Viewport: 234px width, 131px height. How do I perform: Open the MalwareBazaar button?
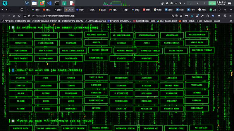coord(147,35)
